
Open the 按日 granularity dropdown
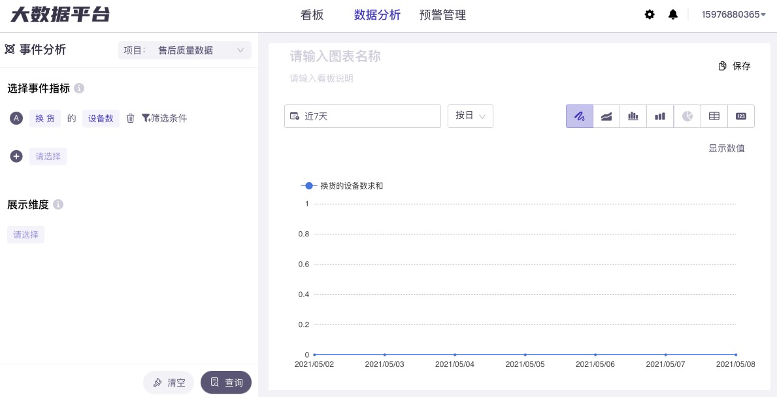pyautogui.click(x=471, y=116)
